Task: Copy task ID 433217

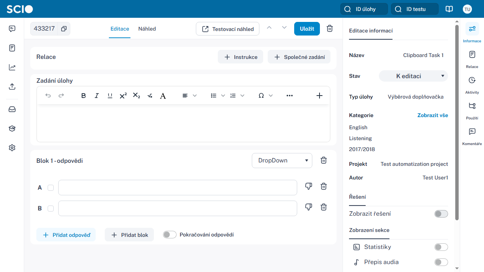Action: (x=64, y=29)
